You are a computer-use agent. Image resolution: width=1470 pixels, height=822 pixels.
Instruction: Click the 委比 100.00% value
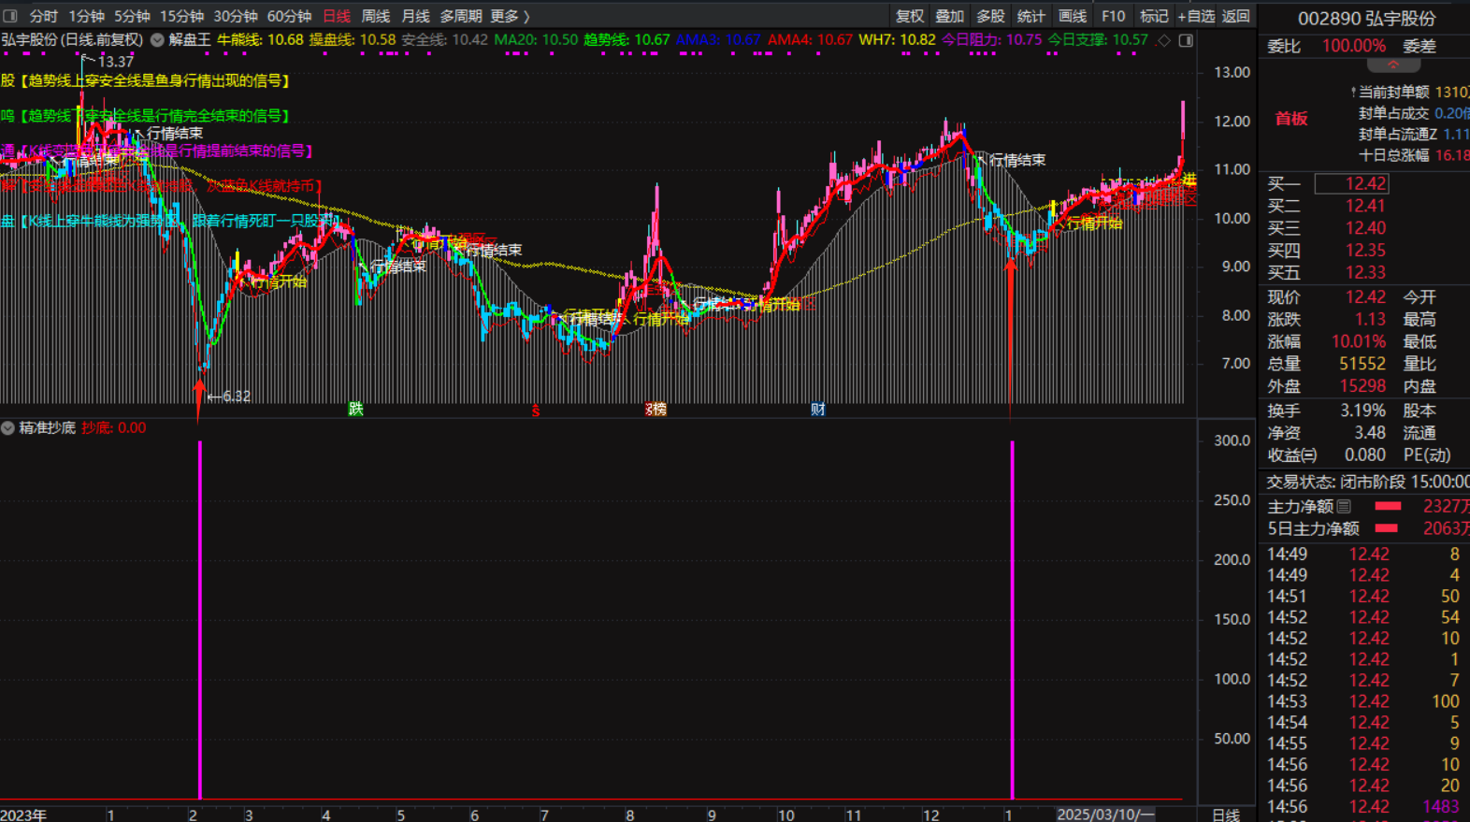(1354, 46)
